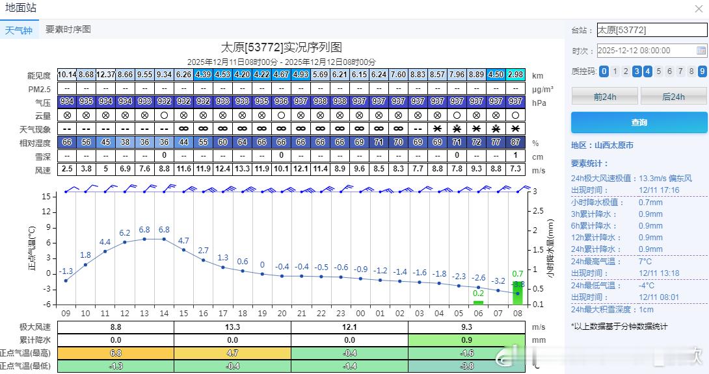Screen dimensions: 709x374
Task: Click the 12/11 17:16 occurrence time
Action: 659,190
